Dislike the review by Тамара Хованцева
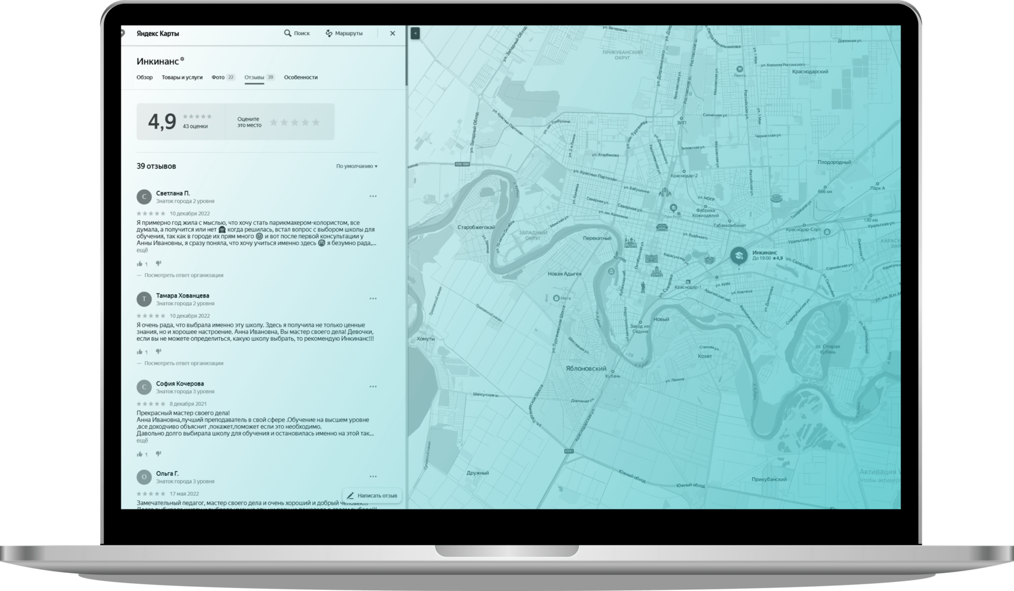This screenshot has height=591, width=1014. [159, 352]
